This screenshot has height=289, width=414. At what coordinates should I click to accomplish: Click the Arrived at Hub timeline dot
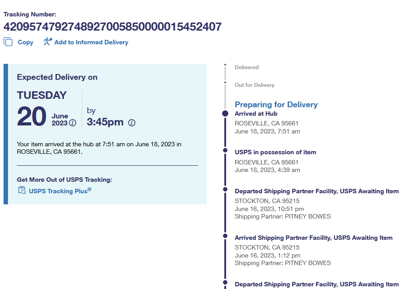click(x=225, y=114)
